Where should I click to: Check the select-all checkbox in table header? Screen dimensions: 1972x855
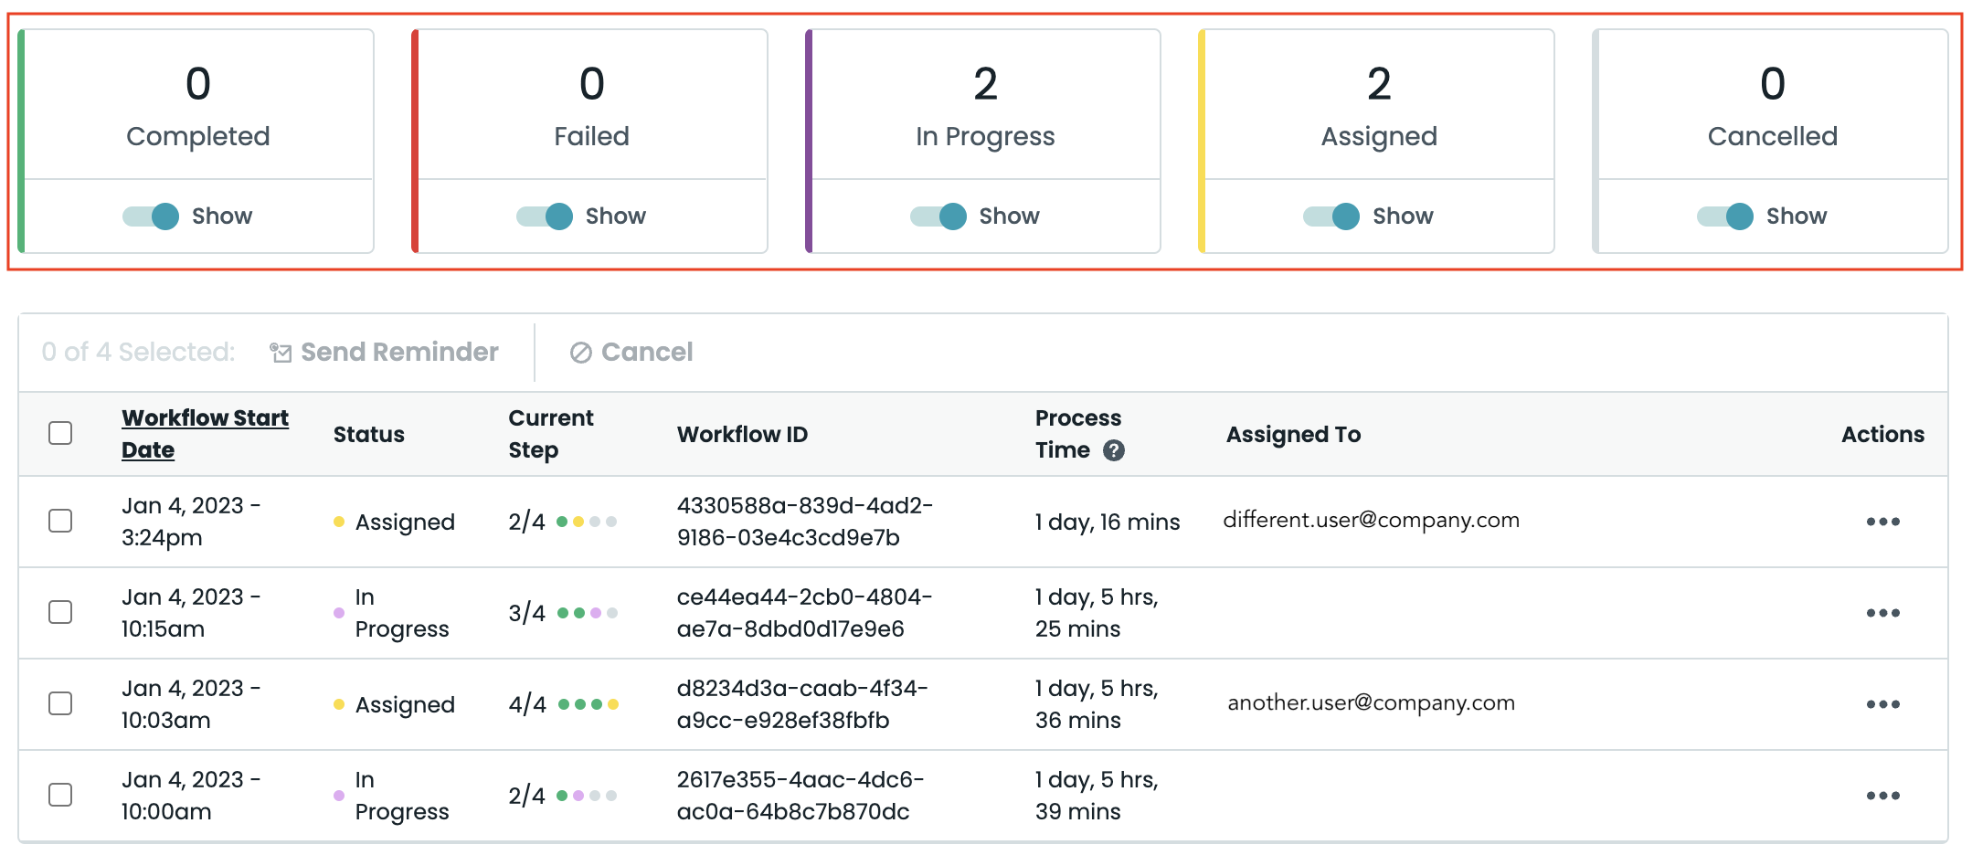coord(60,433)
